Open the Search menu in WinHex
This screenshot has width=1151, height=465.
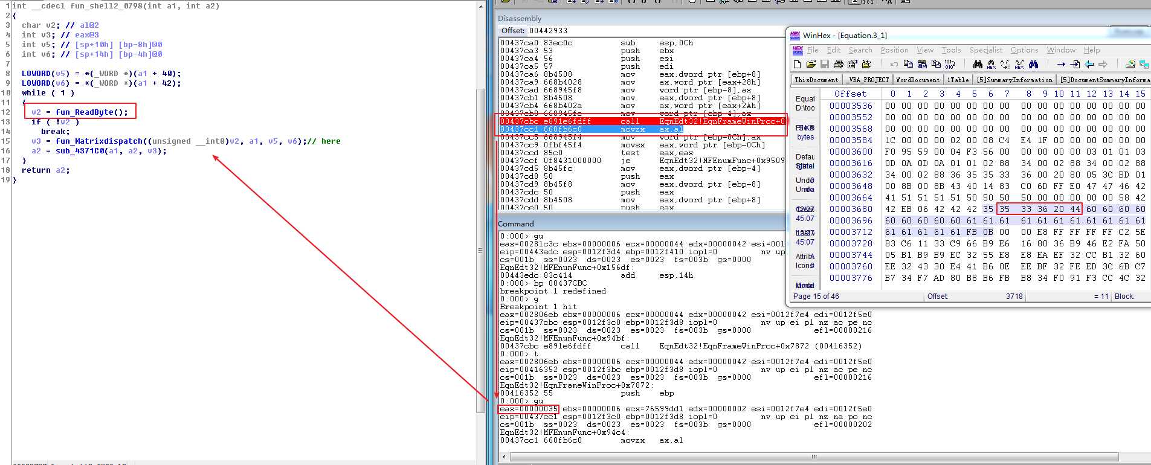[x=860, y=50]
